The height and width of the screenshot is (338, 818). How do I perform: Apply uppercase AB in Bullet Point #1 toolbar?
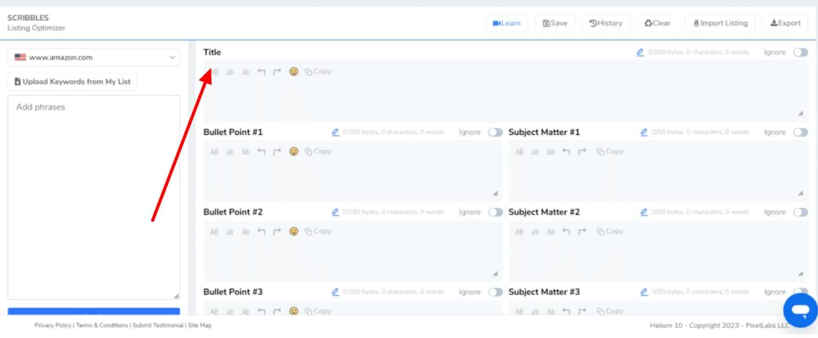click(x=214, y=152)
